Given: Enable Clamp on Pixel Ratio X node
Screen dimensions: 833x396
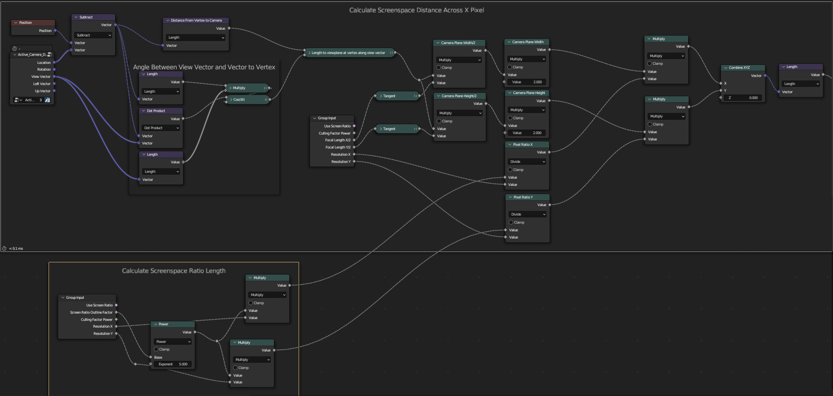Looking at the screenshot, I should [x=510, y=170].
